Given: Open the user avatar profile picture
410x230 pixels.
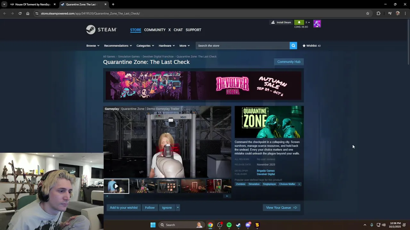Looking at the screenshot, I should point(317,24).
